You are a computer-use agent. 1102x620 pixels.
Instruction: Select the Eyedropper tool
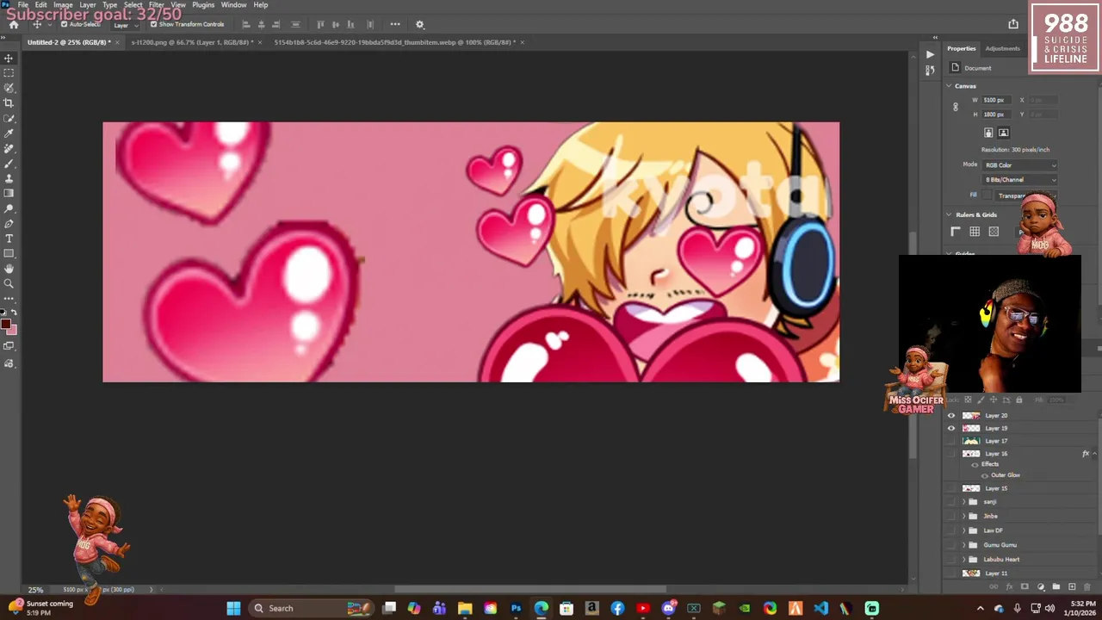[9, 133]
